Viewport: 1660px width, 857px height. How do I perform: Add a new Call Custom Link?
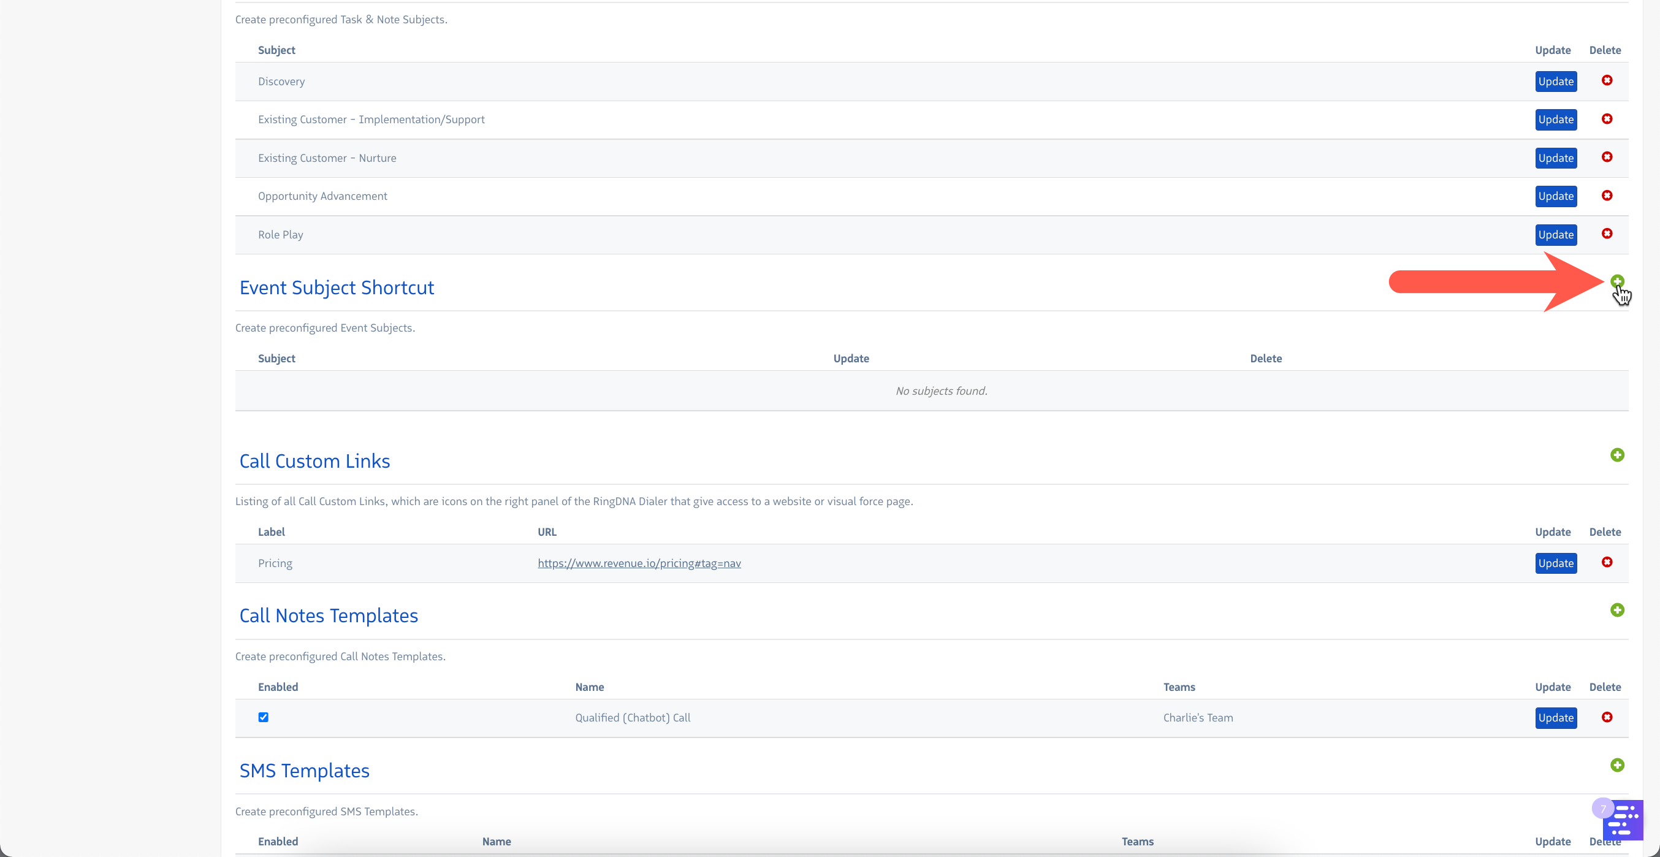tap(1617, 455)
